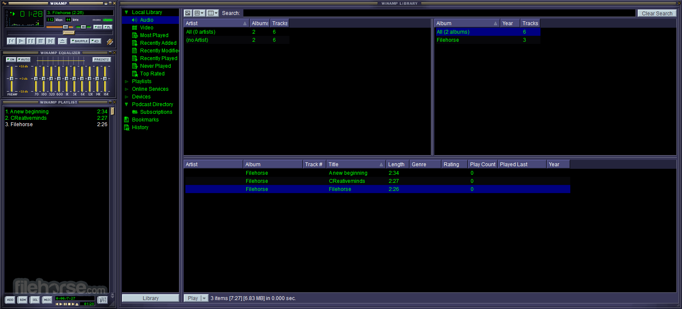Click the 16K equalizer band slider
This screenshot has width=682, height=309.
105,79
